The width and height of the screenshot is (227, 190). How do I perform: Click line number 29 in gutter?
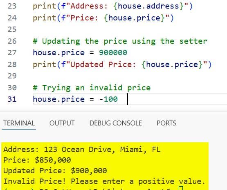click(12, 76)
